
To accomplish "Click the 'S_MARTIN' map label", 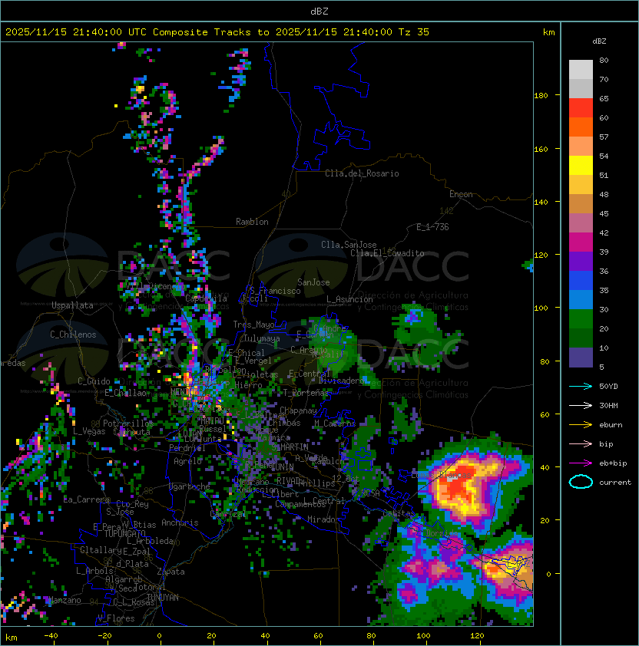I will (x=290, y=447).
